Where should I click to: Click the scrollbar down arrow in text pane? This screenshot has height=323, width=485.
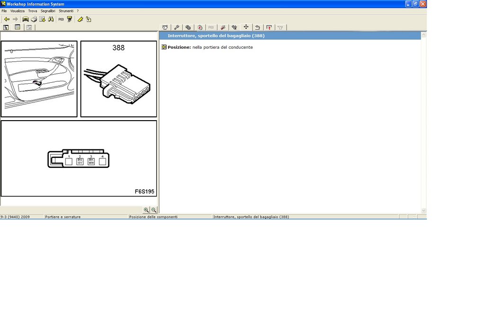(424, 210)
